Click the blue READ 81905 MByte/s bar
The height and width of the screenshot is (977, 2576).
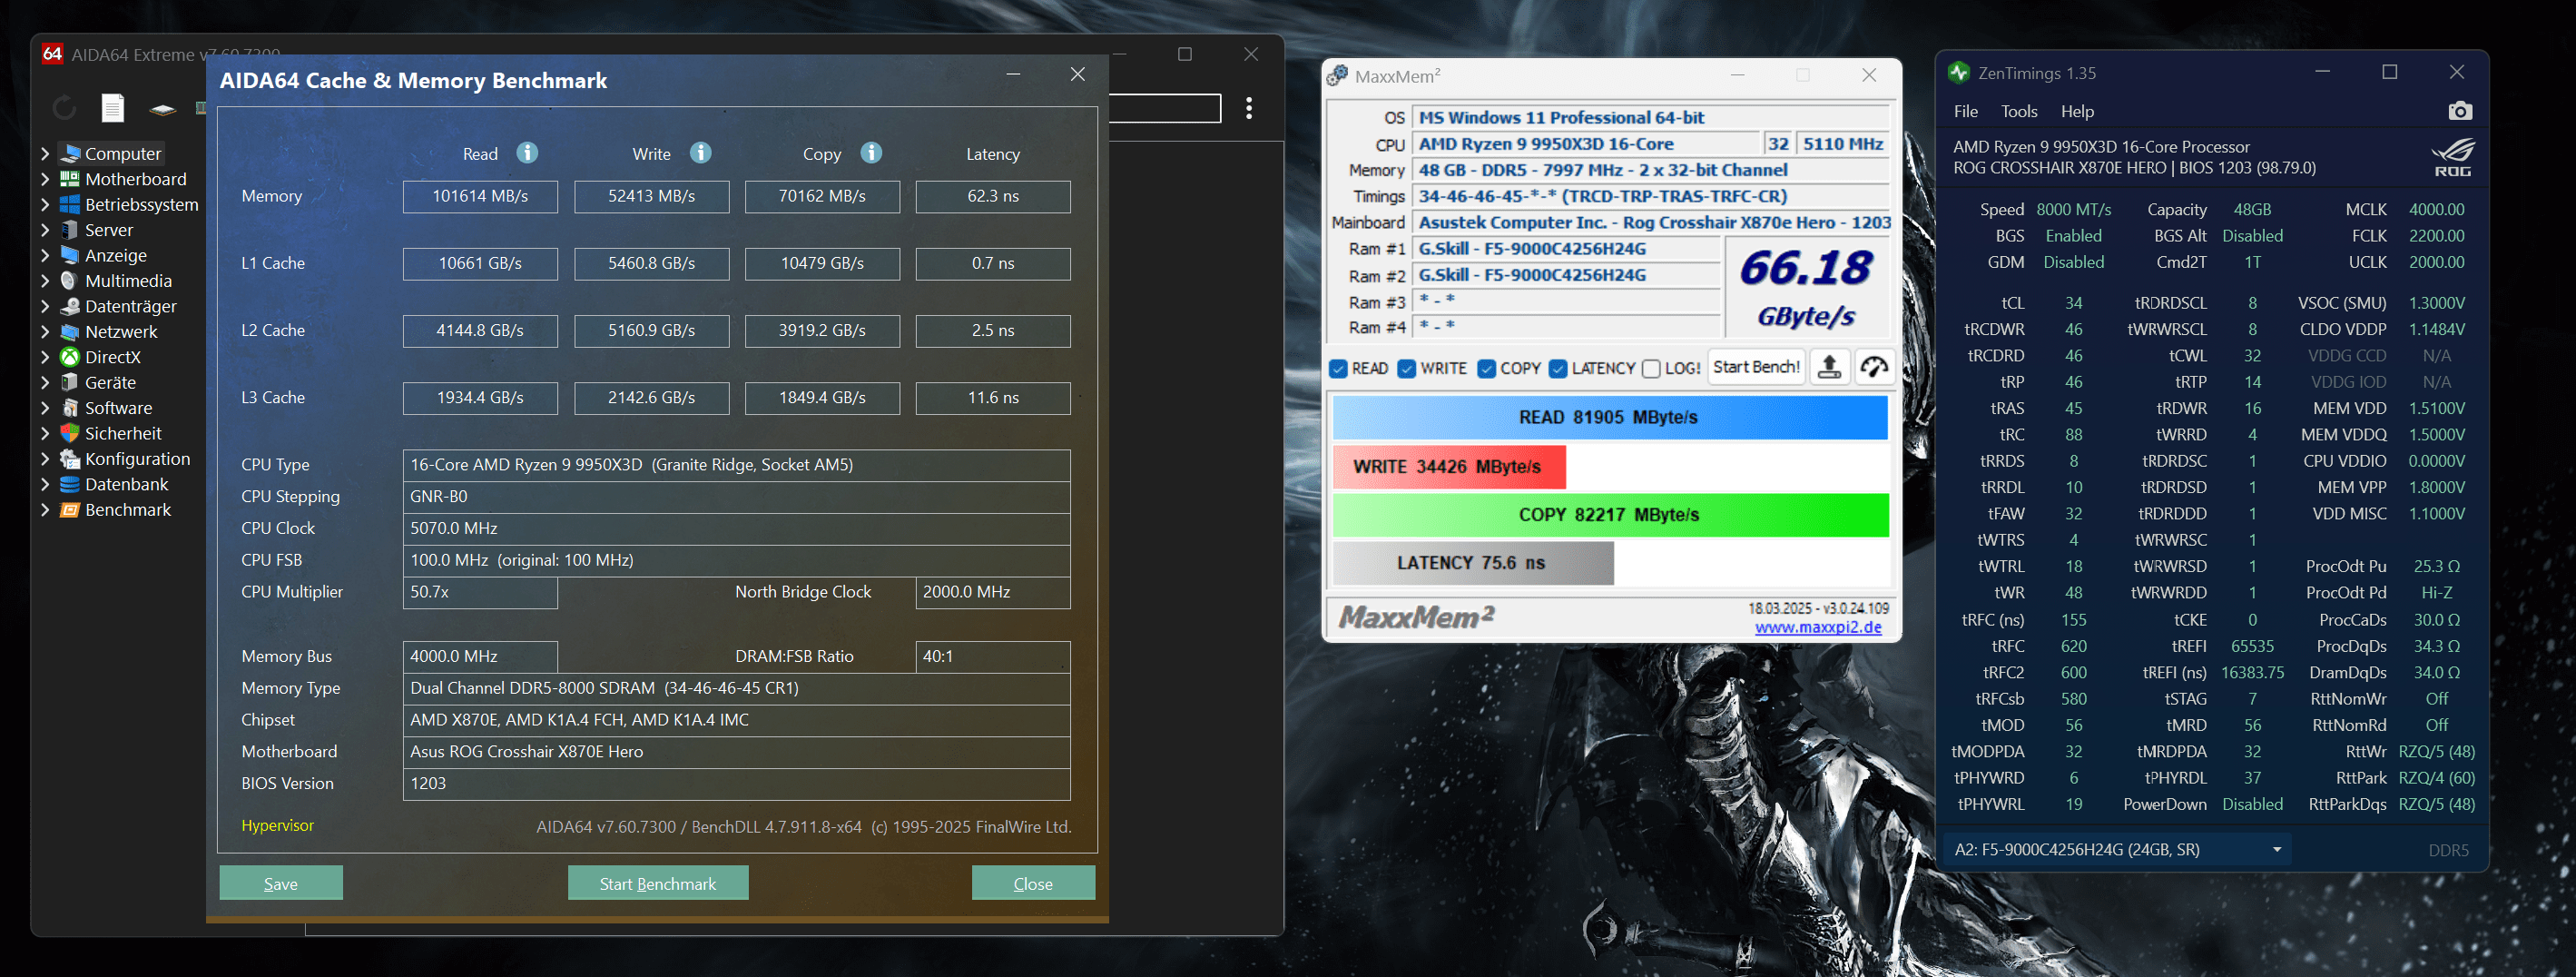click(1610, 418)
